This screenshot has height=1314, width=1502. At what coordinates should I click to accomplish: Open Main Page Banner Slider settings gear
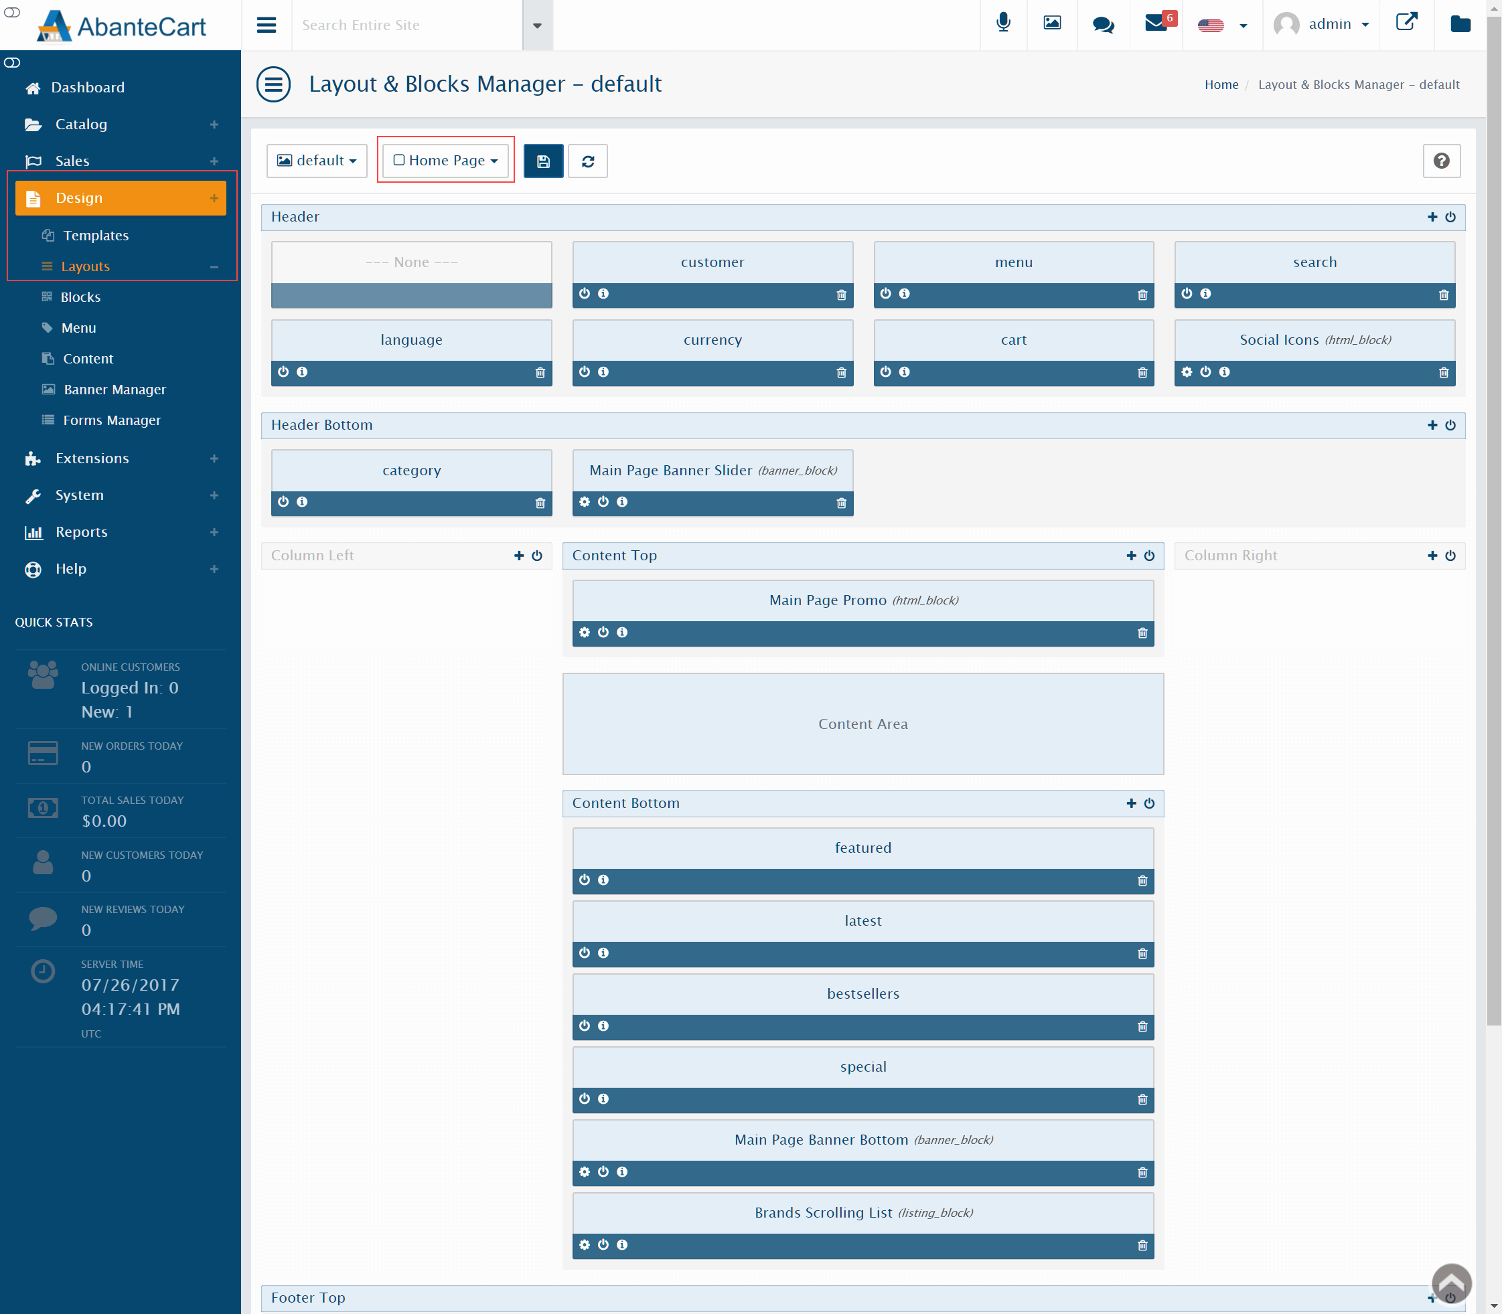tap(585, 501)
